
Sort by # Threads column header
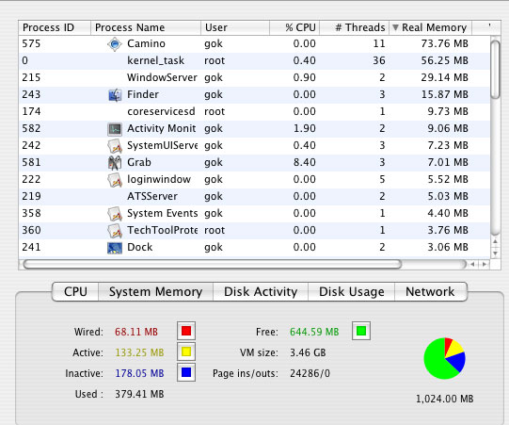[x=355, y=27]
